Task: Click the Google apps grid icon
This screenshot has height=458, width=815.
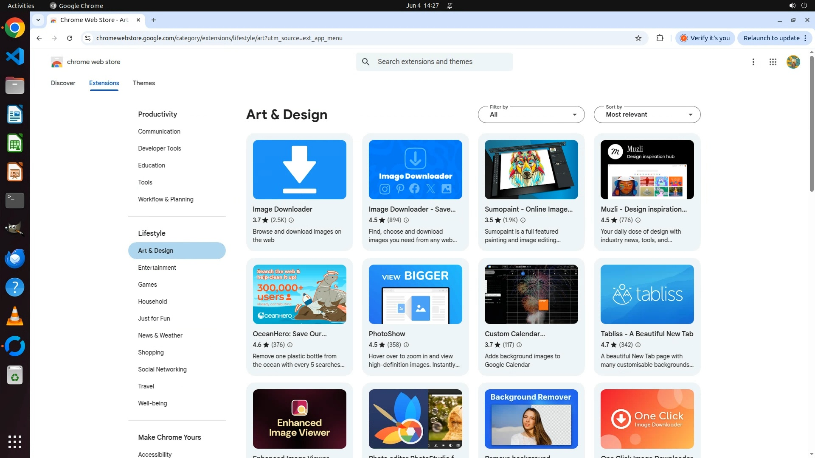Action: [x=773, y=62]
